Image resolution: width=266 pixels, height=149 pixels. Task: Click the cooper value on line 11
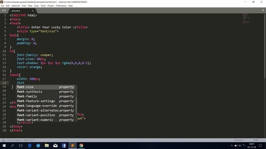click(46, 55)
